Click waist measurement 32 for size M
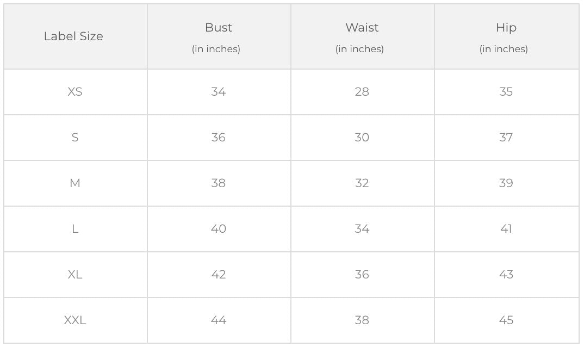Screen dimensions: 584x347 point(362,183)
